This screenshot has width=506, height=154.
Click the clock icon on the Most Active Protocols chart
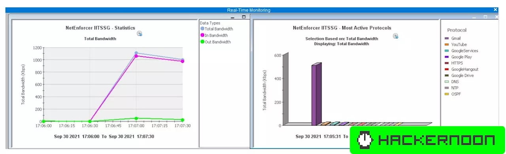395,36
